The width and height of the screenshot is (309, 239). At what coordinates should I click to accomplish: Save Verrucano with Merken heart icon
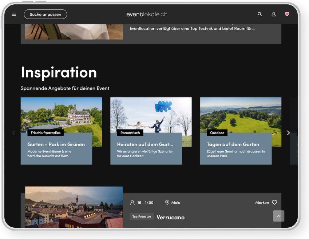pyautogui.click(x=274, y=202)
